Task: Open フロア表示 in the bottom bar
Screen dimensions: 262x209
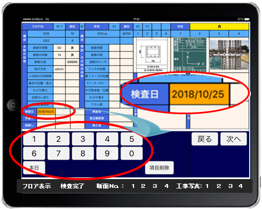Action: tap(37, 186)
